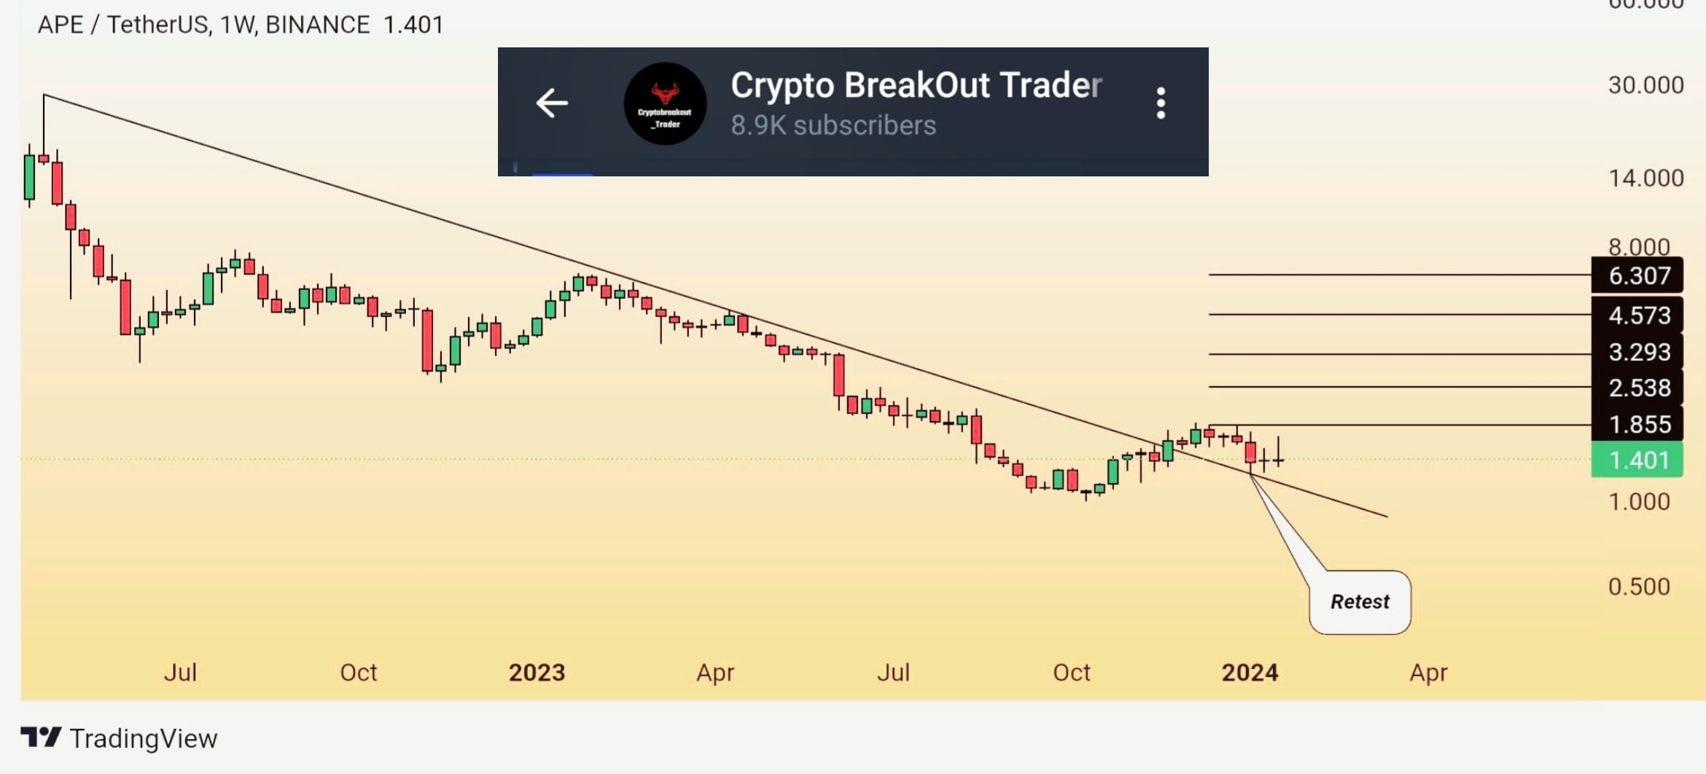
Task: Select the 2.538 target price tag
Action: coord(1637,387)
